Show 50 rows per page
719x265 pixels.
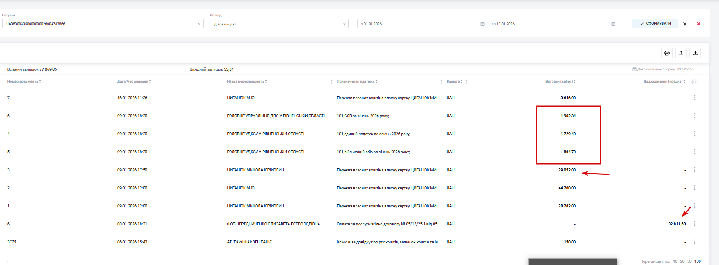689,261
